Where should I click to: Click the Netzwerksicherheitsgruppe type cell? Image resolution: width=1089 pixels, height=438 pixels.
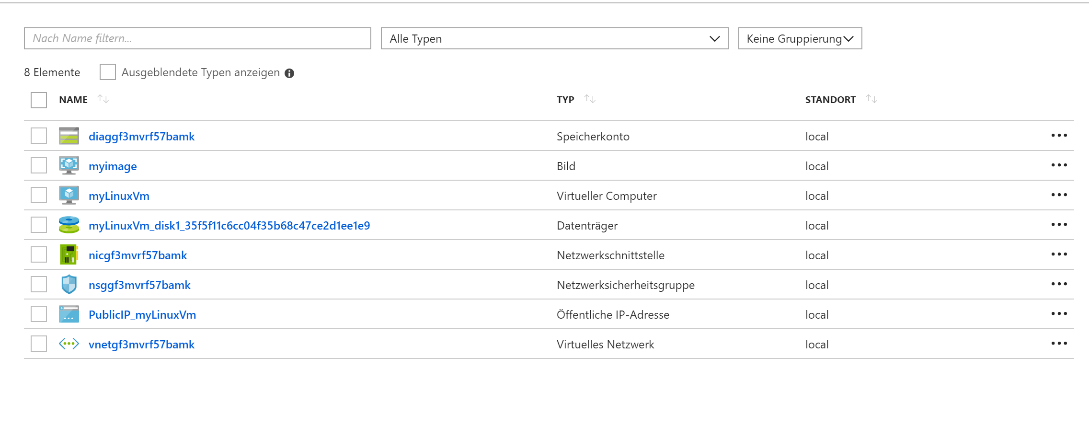tap(626, 285)
